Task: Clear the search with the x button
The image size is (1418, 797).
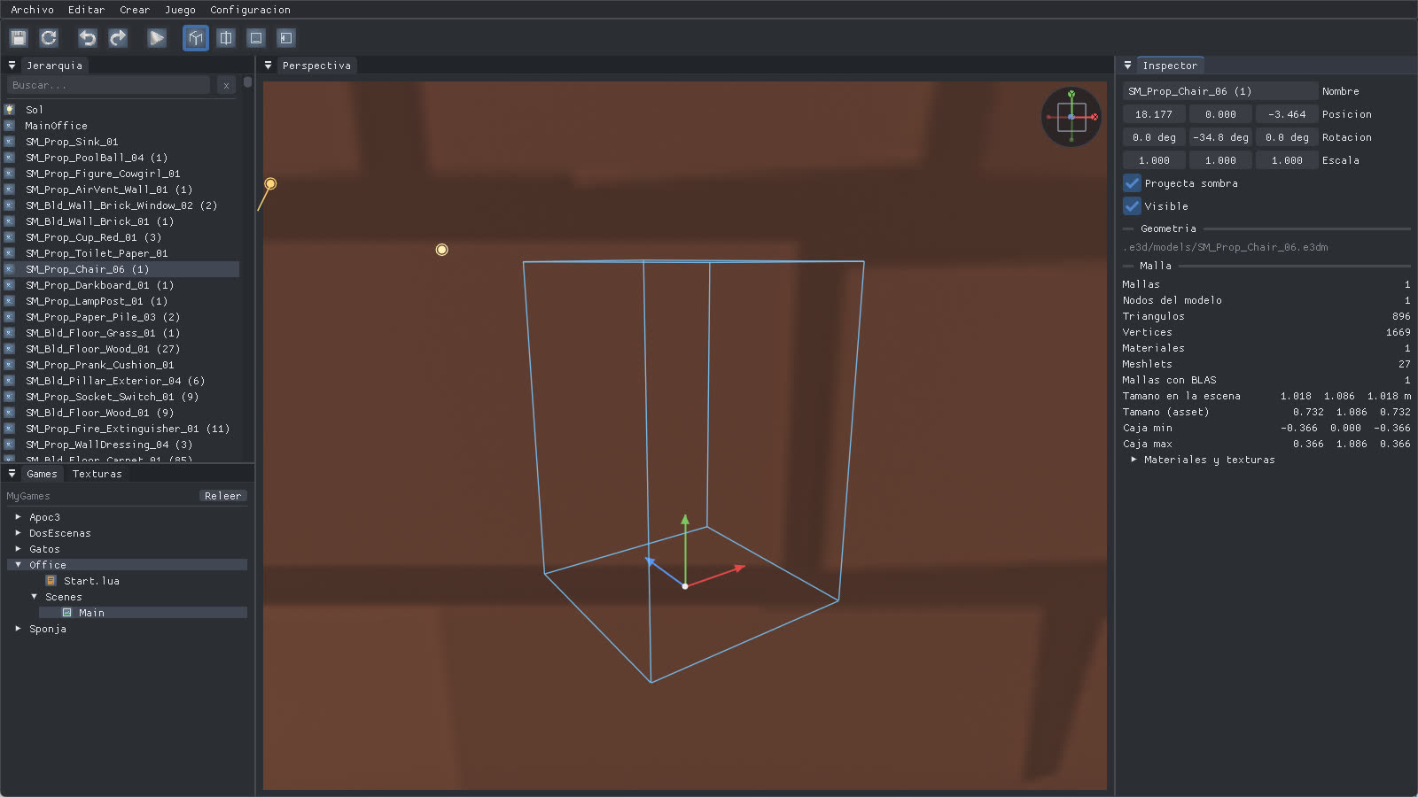Action: (x=226, y=85)
